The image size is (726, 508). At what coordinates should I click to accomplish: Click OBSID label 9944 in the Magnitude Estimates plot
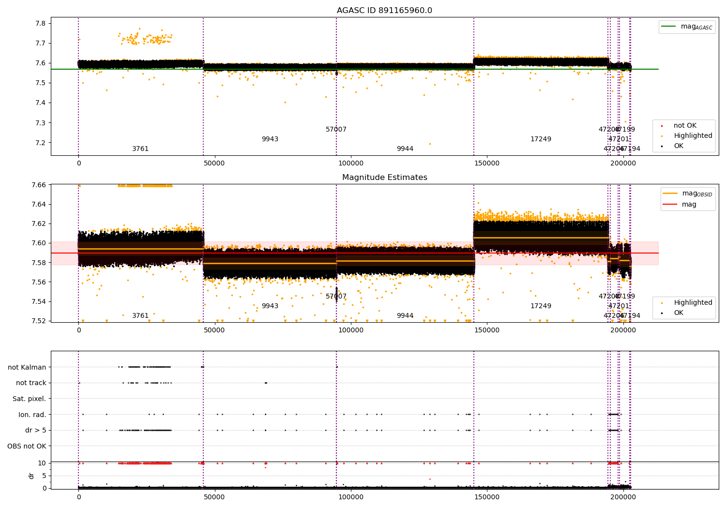[405, 316]
